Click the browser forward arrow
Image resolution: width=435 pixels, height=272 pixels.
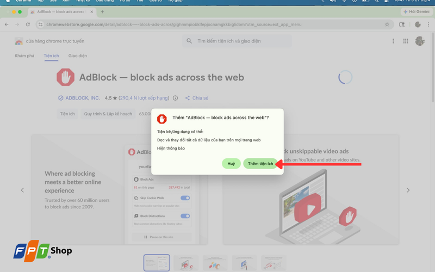[x=17, y=24]
